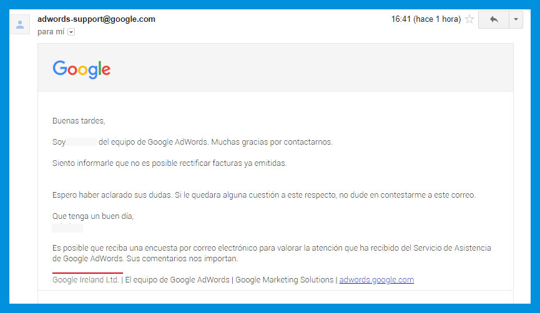Open the more options dropdown next to reply

pos(516,19)
